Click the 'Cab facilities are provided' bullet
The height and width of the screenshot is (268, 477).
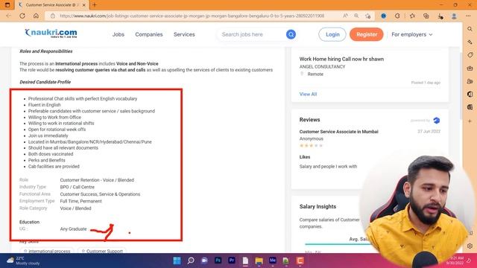click(54, 167)
